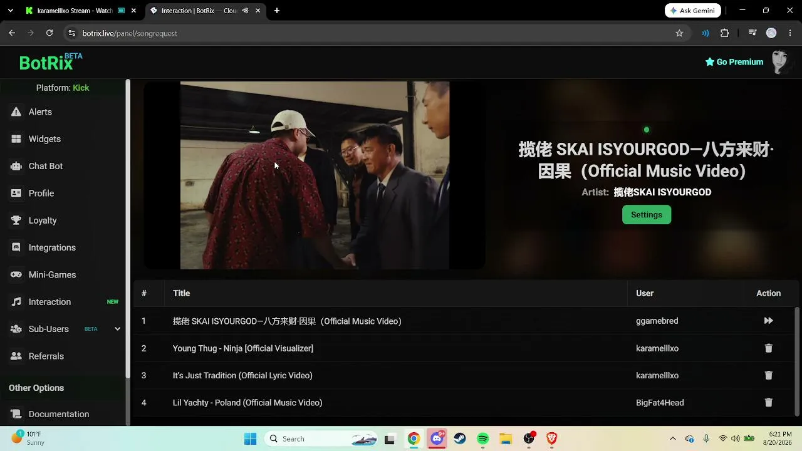Screen dimensions: 802x451
Task: Show hidden system tray icons
Action: pos(672,438)
